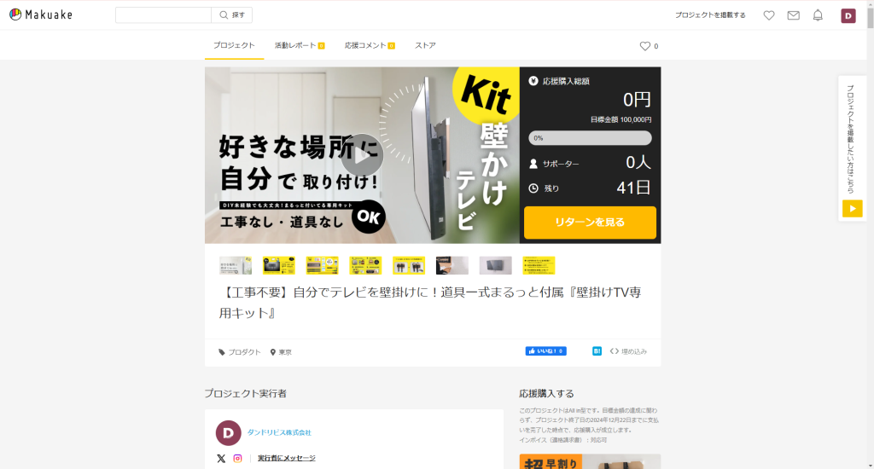Image resolution: width=874 pixels, height=469 pixels.
Task: Click the Hatena B! bookmark icon
Action: (597, 351)
